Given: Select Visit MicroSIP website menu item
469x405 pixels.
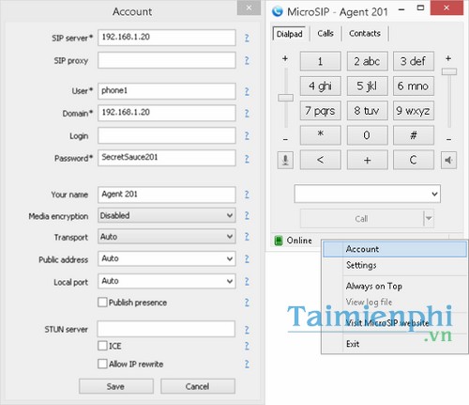Looking at the screenshot, I should tap(395, 323).
